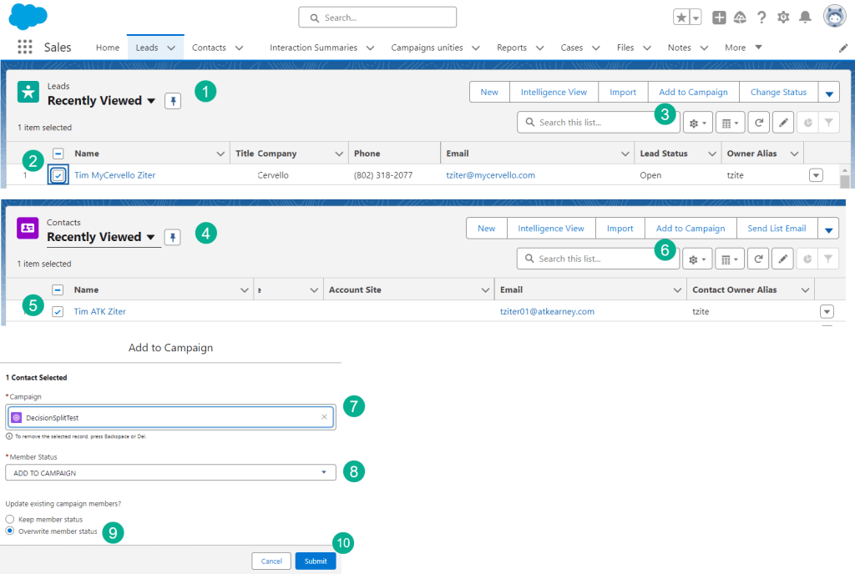The width and height of the screenshot is (855, 574).
Task: Open the tziter@mycervello.com email link
Action: click(x=490, y=175)
